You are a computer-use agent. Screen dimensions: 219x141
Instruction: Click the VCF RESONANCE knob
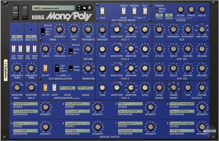click(x=173, y=29)
